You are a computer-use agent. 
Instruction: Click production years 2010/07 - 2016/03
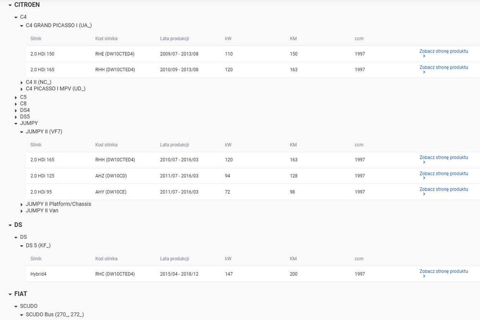tap(179, 160)
